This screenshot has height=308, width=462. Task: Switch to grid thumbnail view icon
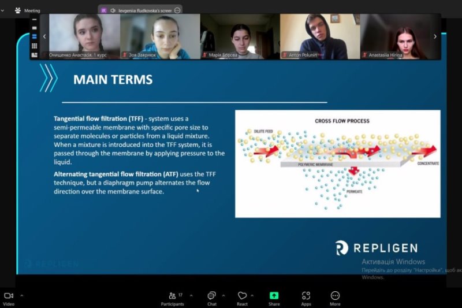point(35,46)
